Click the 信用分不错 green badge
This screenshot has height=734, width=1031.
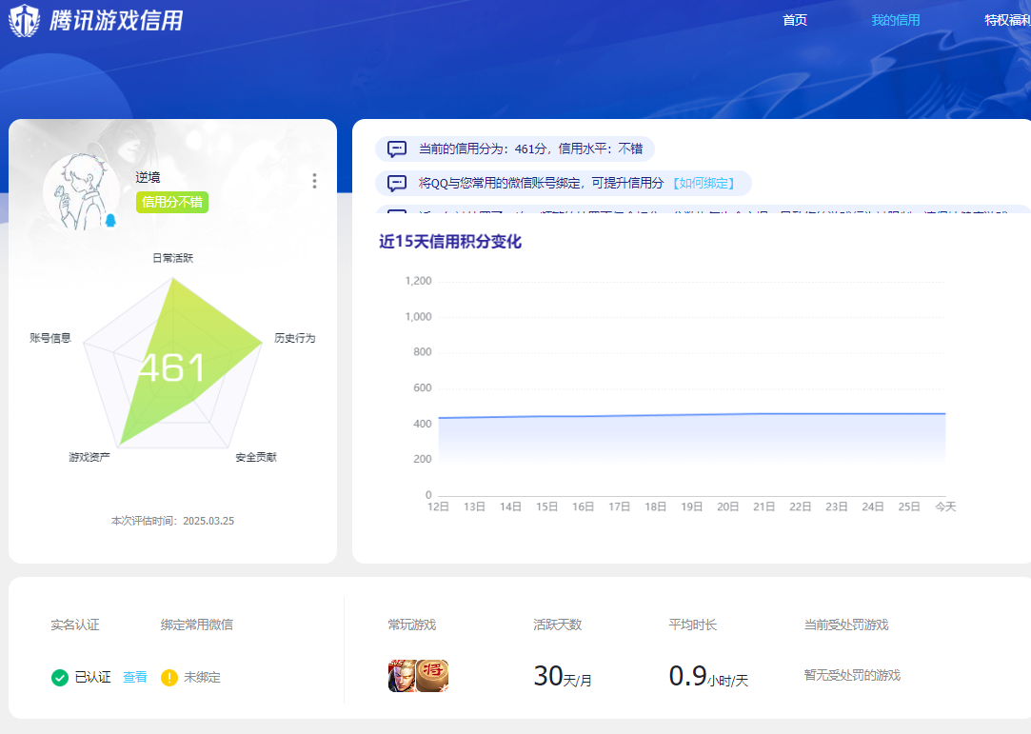click(x=172, y=202)
